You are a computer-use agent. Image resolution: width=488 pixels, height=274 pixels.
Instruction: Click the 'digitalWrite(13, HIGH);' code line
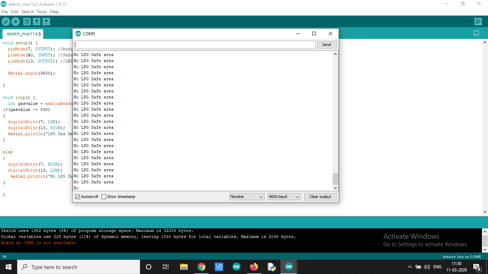pyautogui.click(x=36, y=128)
